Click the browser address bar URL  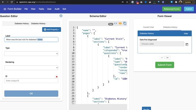tap(37, 2)
